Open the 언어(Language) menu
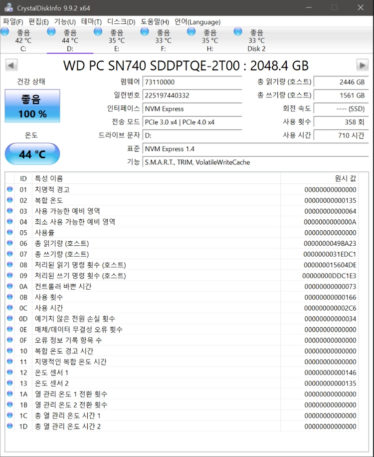This screenshot has width=374, height=457. (x=197, y=22)
